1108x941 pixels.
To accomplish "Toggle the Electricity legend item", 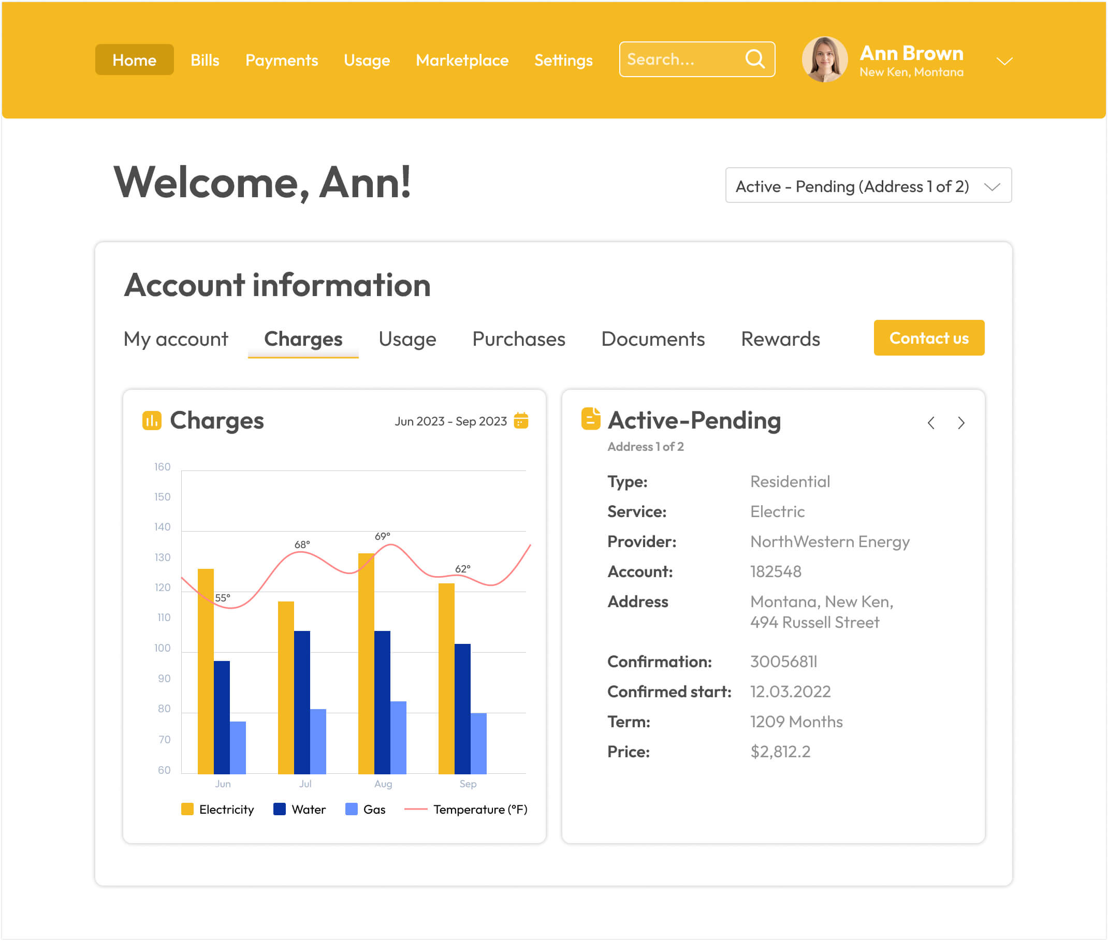I will coord(217,809).
